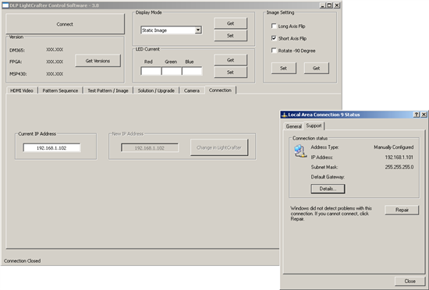The width and height of the screenshot is (429, 290).
Task: Click the LightCrafter title bar application icon
Action: coord(5,5)
